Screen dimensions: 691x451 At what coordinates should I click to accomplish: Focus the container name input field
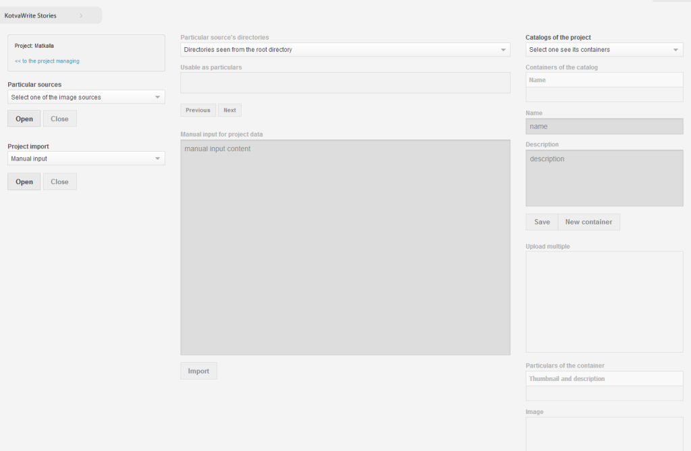(604, 127)
